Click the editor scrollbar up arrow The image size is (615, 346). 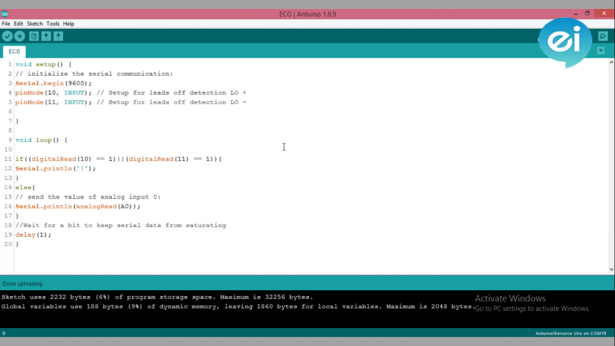611,62
